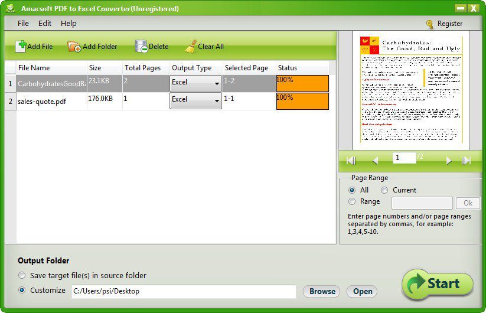Click the Add Folder icon

(x=74, y=47)
